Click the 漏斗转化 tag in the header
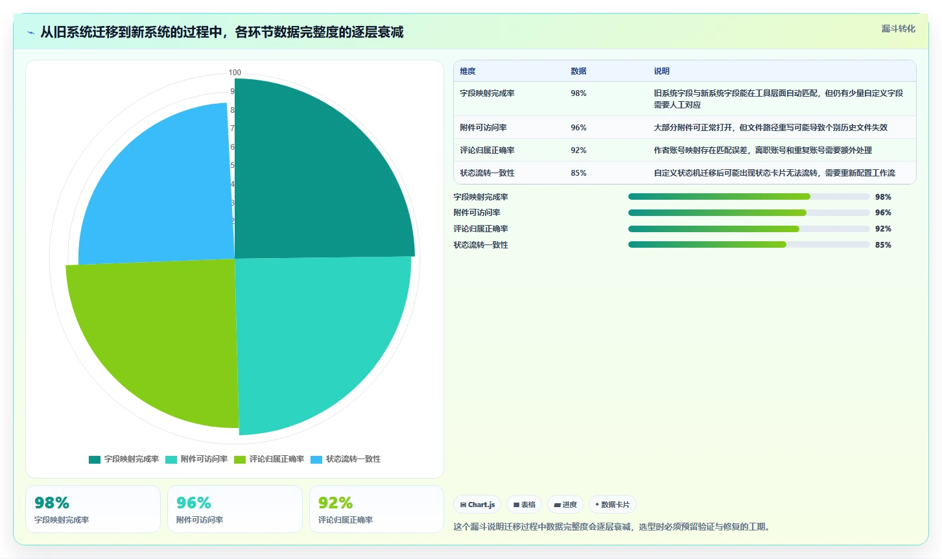 (x=898, y=29)
